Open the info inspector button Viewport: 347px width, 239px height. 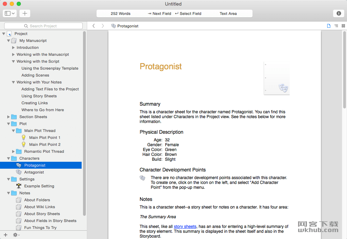pos(339,14)
